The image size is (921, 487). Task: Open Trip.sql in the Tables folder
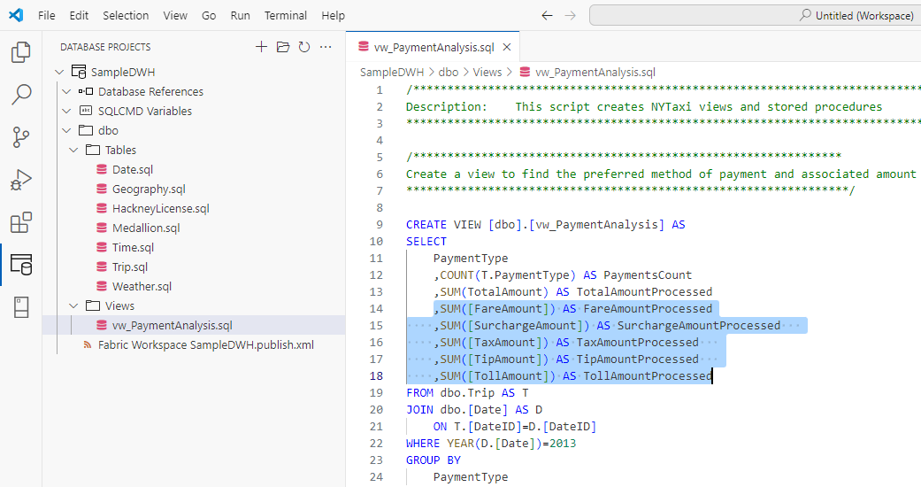tap(129, 267)
